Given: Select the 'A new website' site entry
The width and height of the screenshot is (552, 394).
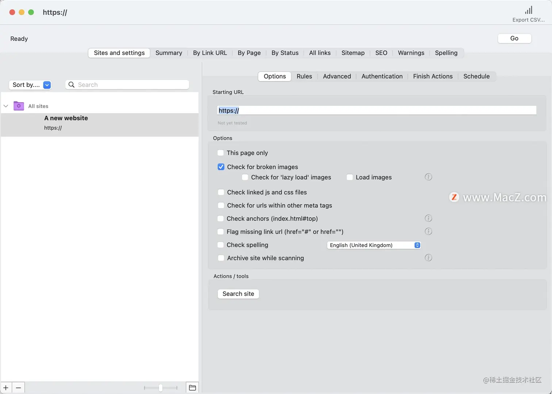Looking at the screenshot, I should coord(100,124).
